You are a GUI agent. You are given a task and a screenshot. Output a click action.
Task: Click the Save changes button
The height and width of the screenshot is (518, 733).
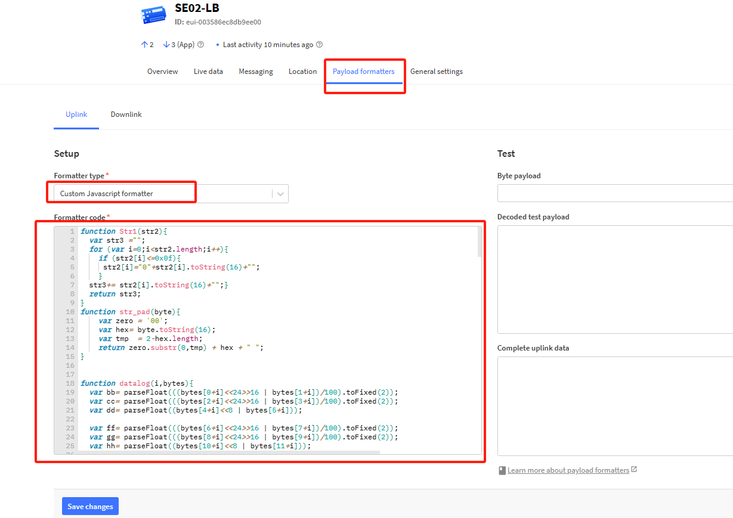coord(90,506)
